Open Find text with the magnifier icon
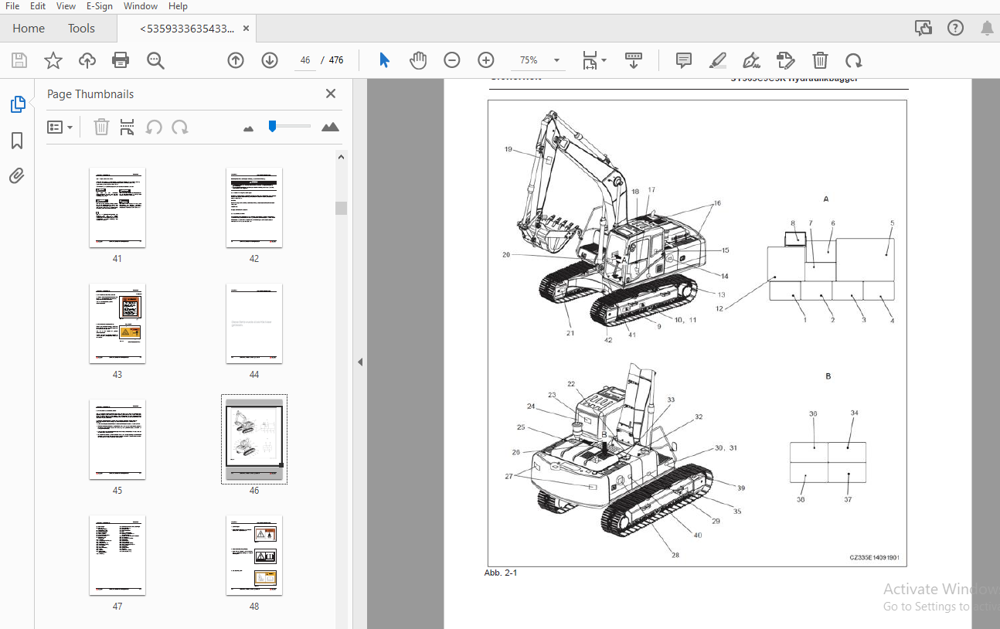Screen dimensions: 1000x629 click(155, 60)
